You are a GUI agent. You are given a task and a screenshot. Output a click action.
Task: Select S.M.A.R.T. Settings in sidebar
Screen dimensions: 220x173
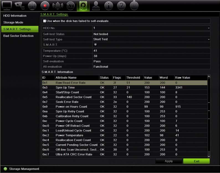coord(20,29)
